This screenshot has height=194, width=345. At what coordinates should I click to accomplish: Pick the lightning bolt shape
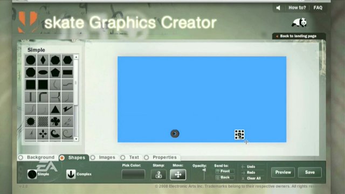[x=67, y=109]
